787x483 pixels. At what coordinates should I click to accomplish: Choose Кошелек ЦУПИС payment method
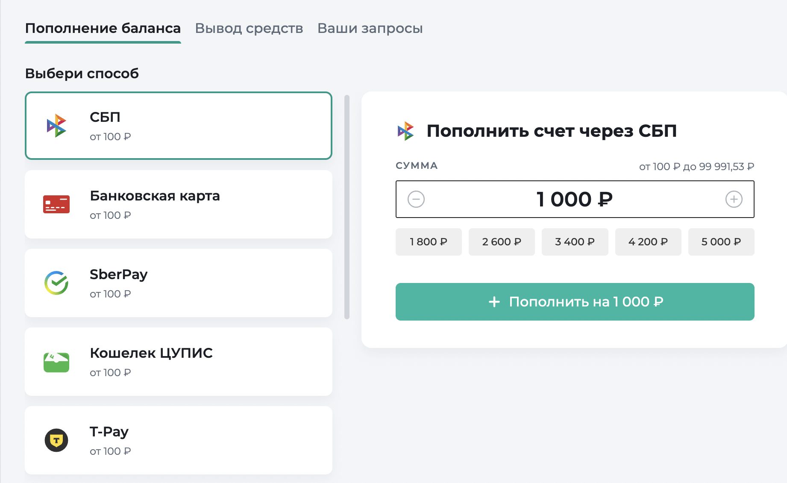point(179,362)
